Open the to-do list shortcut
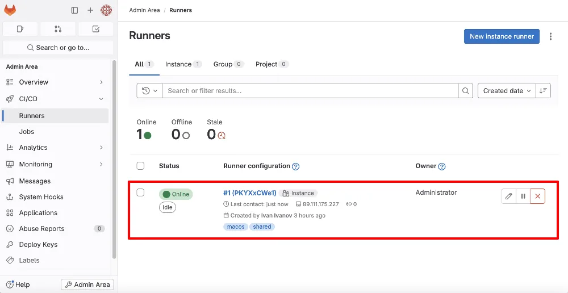Viewport: 568px width, 293px height. (x=96, y=29)
